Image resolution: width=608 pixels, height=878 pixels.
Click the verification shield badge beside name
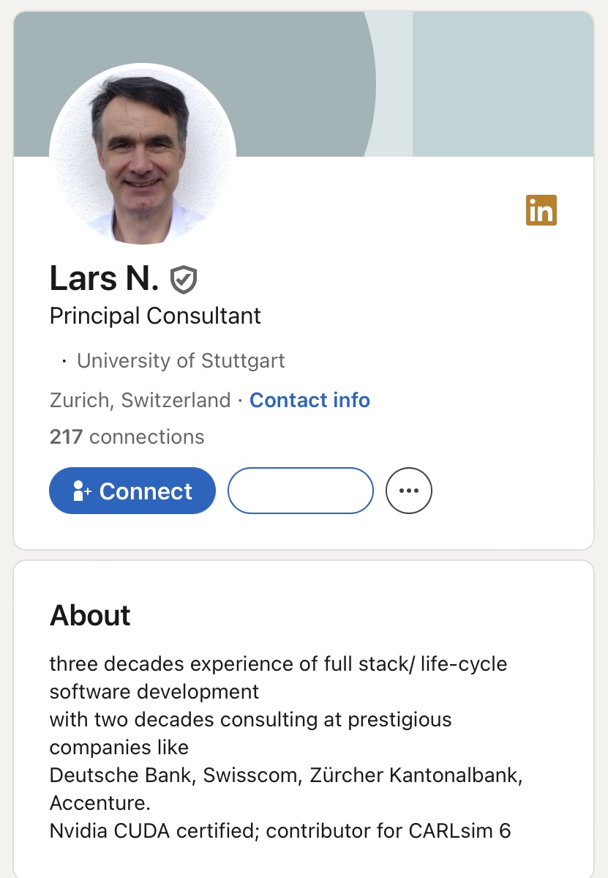pos(184,279)
